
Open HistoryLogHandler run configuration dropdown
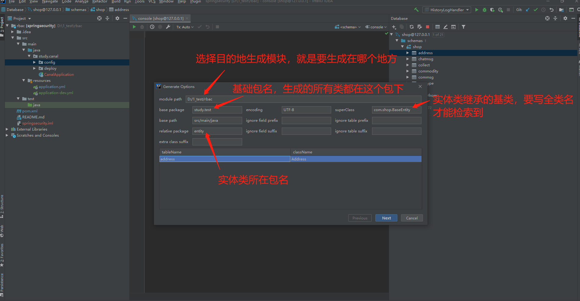coord(447,10)
